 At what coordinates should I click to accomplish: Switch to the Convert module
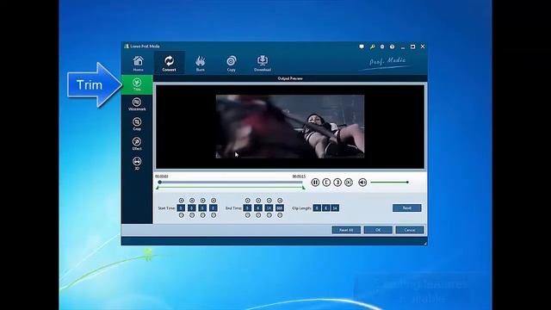pos(169,63)
